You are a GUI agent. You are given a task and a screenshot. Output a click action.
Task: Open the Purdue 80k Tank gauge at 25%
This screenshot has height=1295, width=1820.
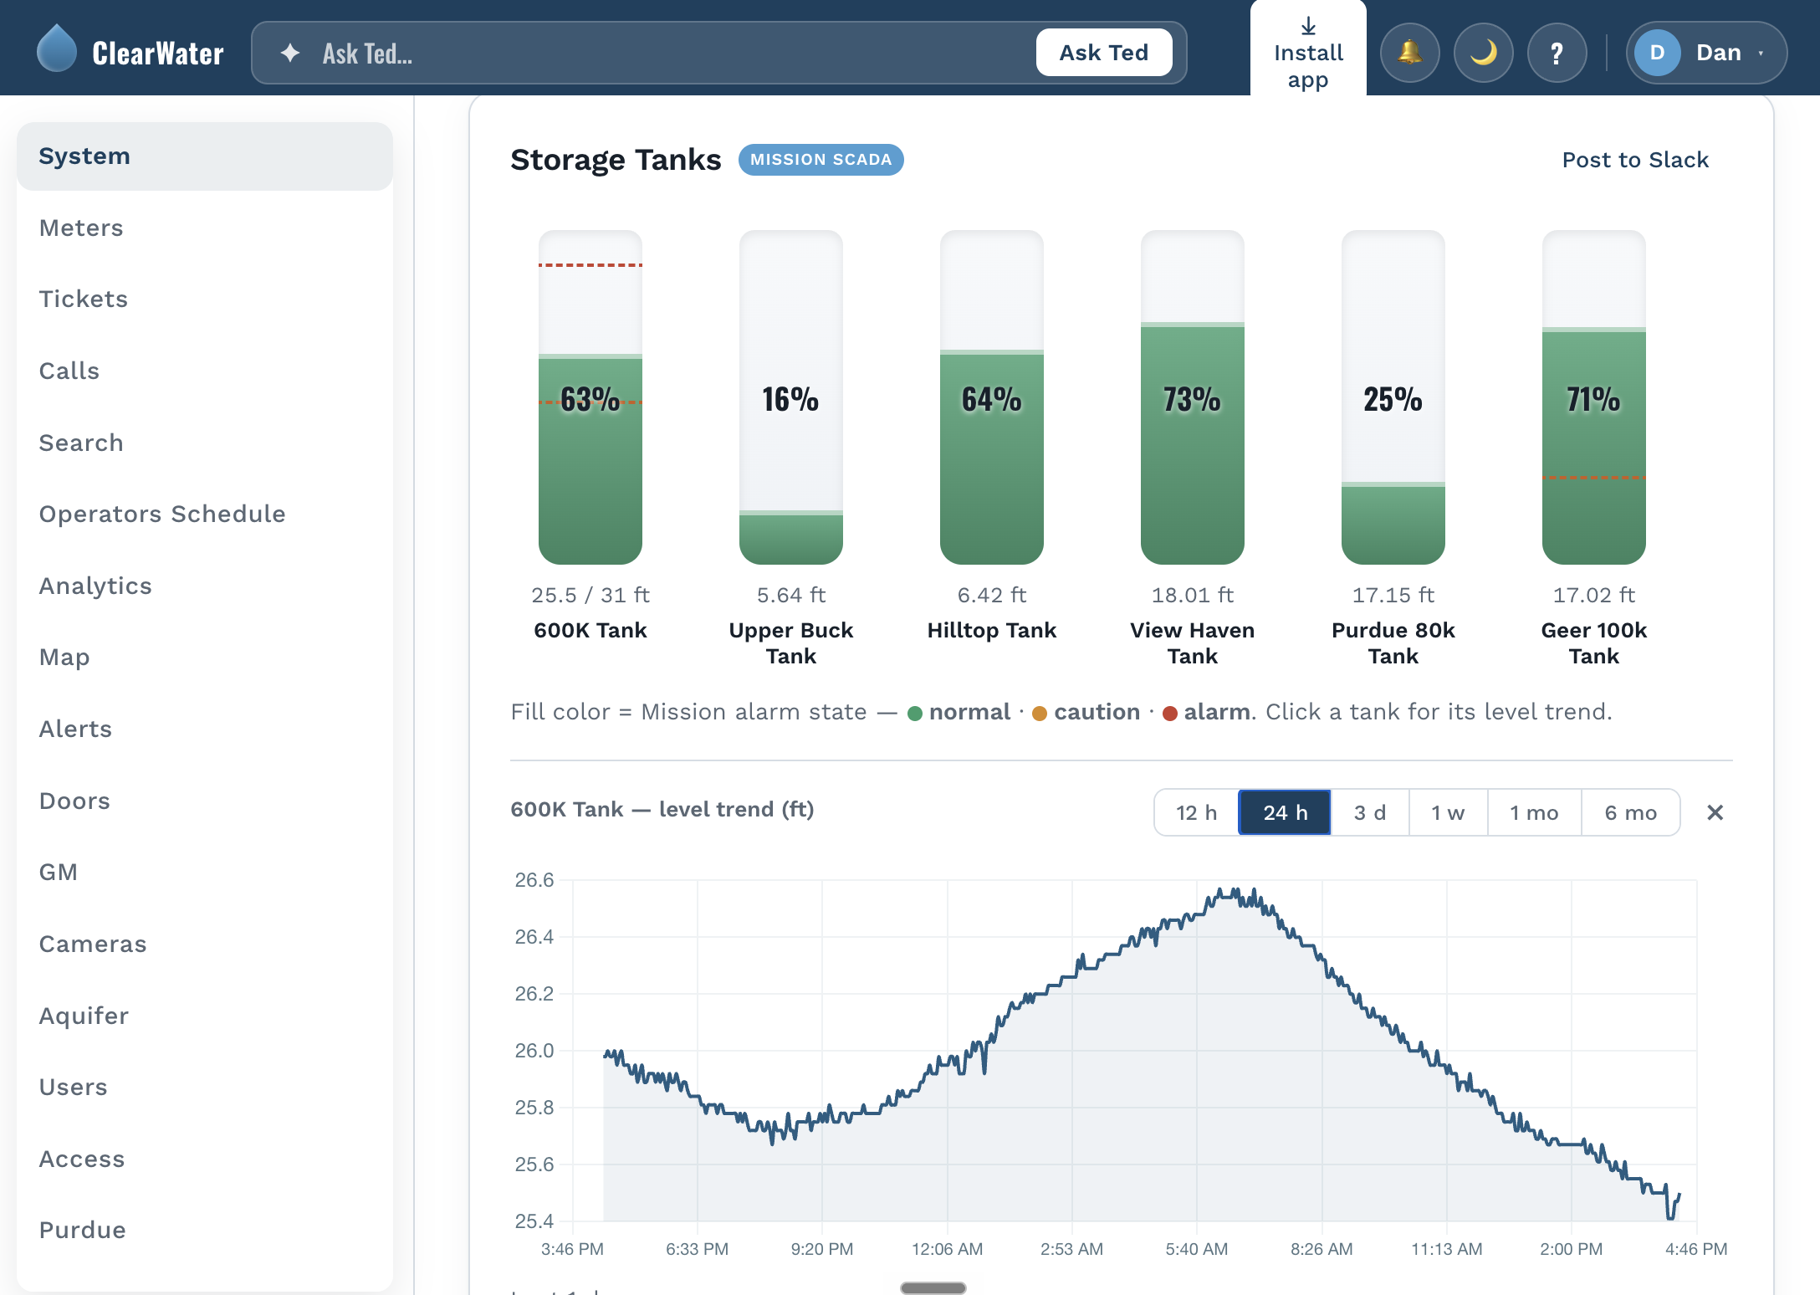(1393, 397)
